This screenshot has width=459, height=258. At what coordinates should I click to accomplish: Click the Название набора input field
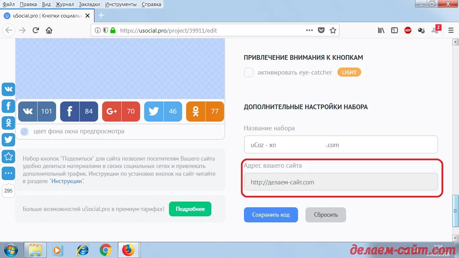point(341,145)
